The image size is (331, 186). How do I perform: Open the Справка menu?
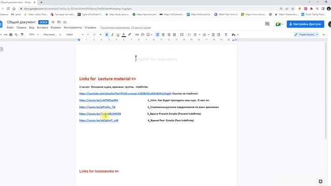coord(91,27)
